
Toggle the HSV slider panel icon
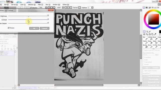pos(150,7)
